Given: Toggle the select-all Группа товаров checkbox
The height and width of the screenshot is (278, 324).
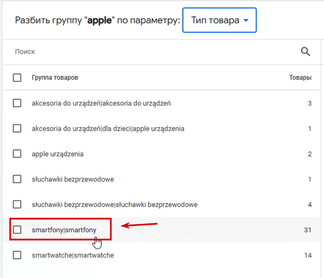Looking at the screenshot, I should [17, 77].
